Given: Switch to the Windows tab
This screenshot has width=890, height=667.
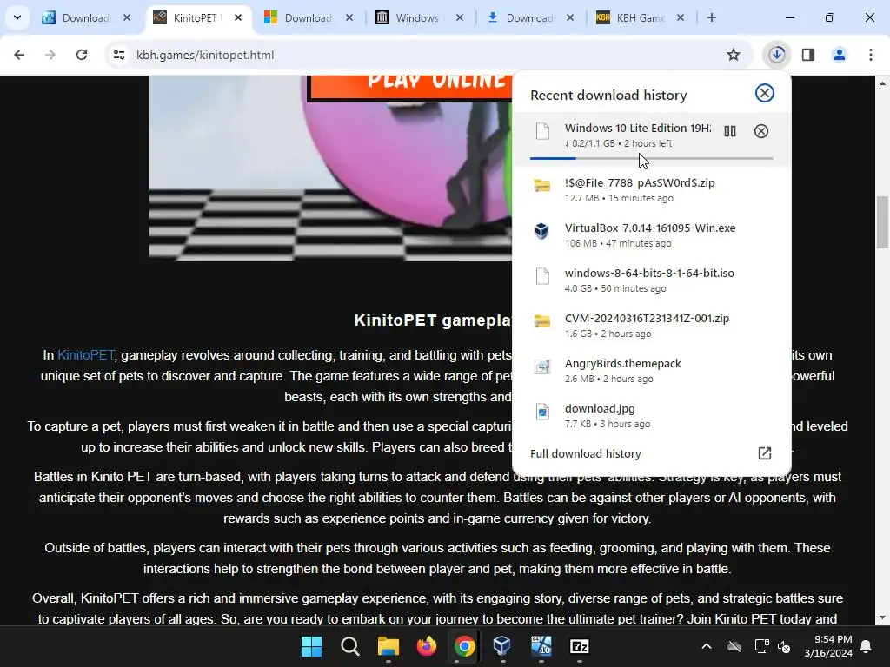Looking at the screenshot, I should tap(418, 18).
